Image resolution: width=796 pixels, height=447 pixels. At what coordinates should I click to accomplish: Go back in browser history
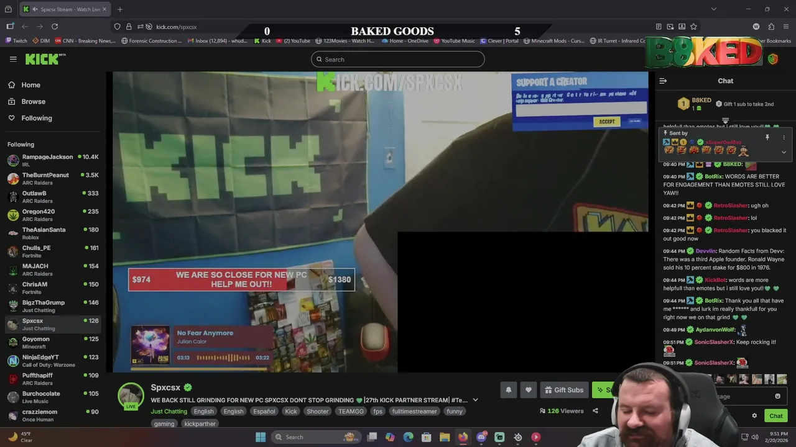point(25,27)
